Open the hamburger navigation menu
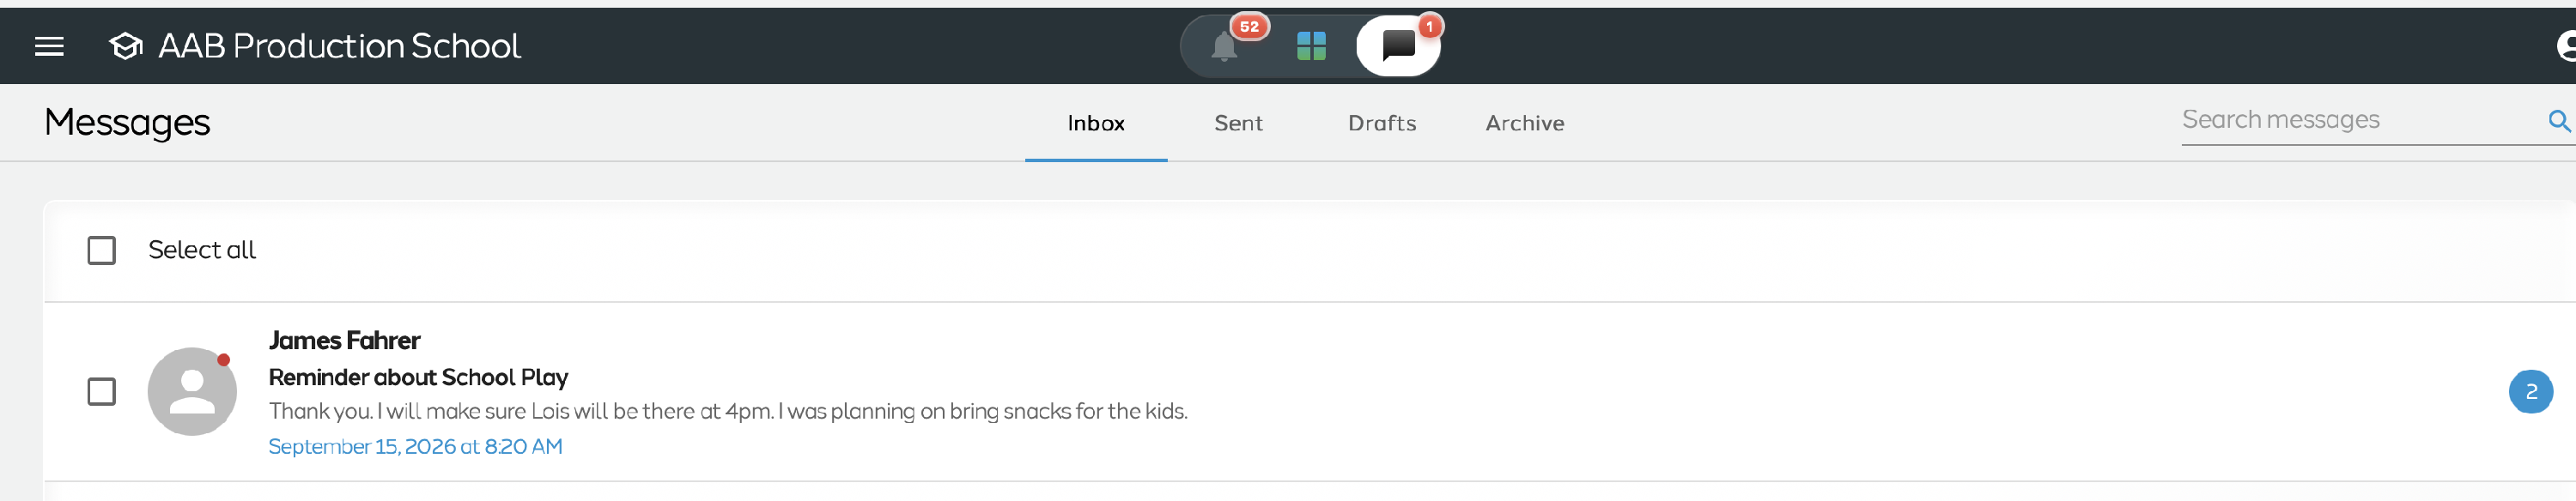 [x=49, y=46]
